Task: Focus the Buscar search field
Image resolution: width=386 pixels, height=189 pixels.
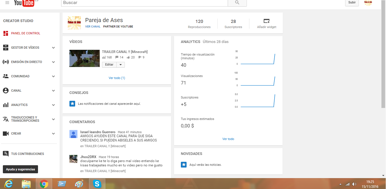Action: tap(145, 3)
